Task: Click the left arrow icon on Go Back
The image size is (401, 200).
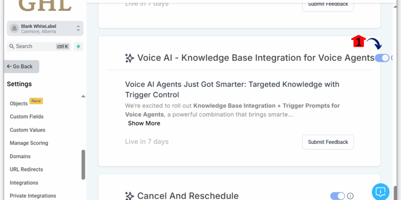Action: (x=9, y=66)
